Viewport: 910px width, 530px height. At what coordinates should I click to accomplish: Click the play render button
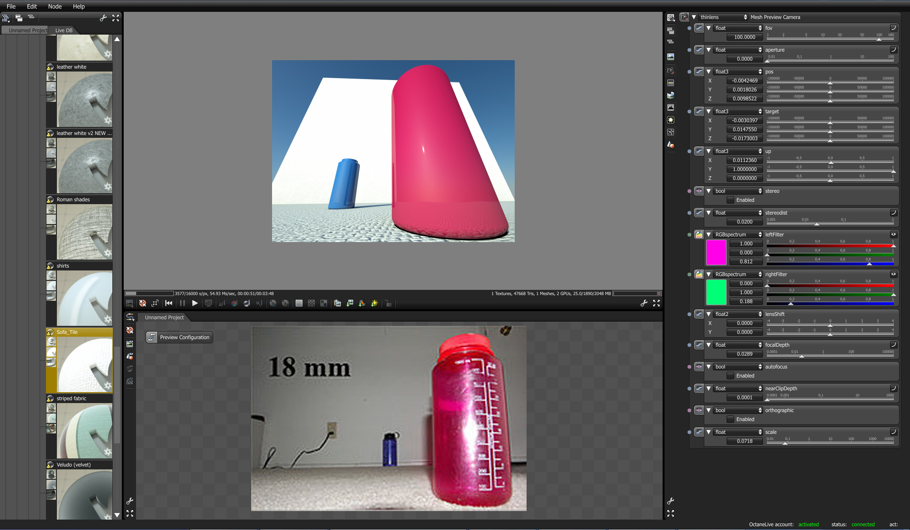(195, 303)
